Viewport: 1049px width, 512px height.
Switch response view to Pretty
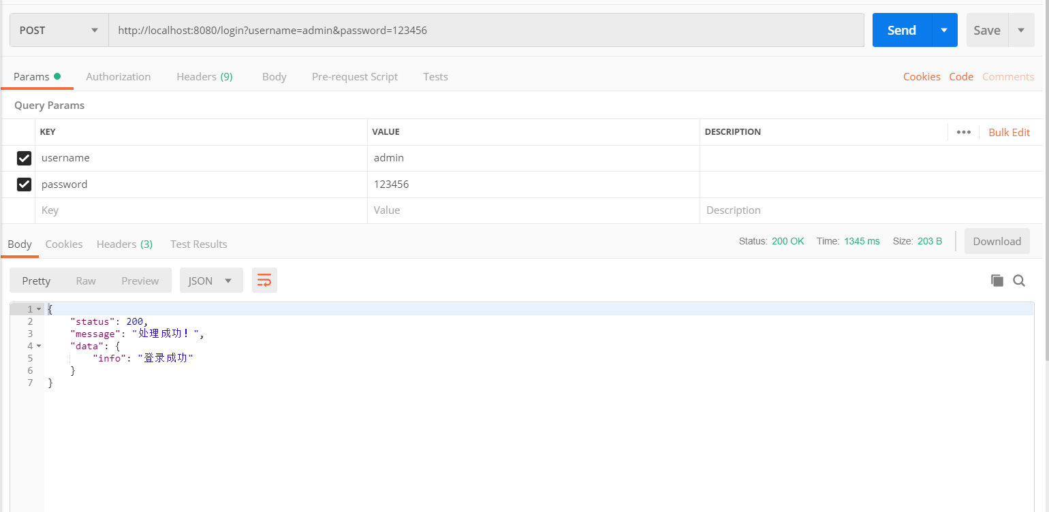pos(36,281)
